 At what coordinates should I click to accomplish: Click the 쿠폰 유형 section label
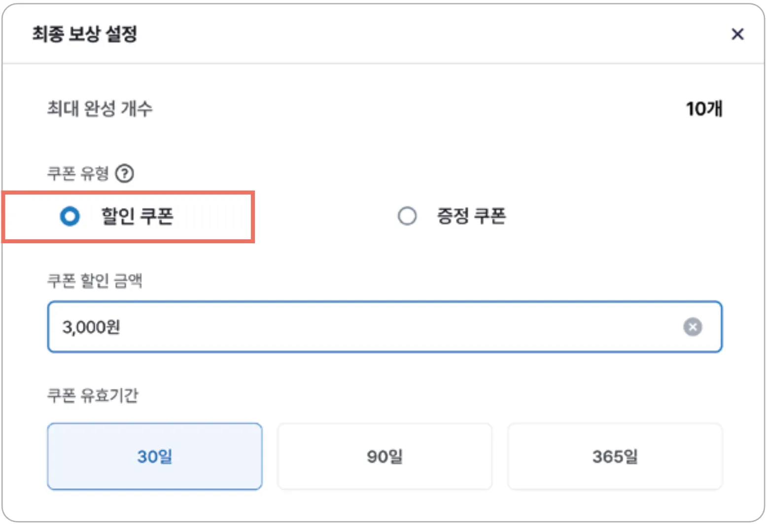78,173
